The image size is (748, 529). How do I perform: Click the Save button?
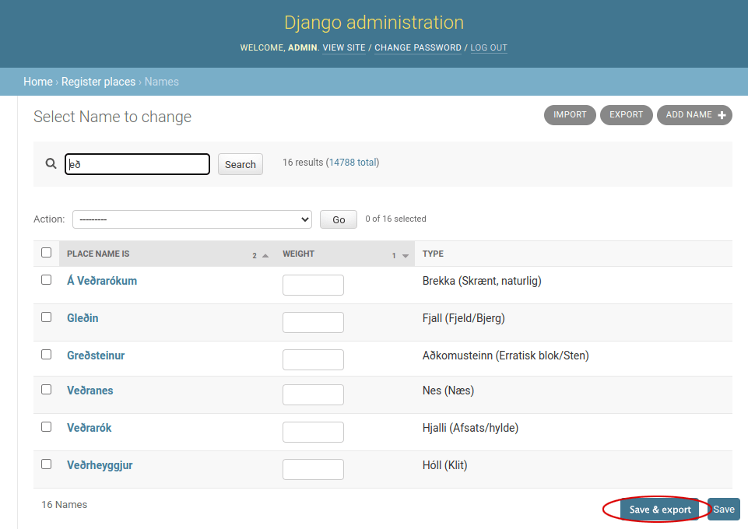(724, 510)
